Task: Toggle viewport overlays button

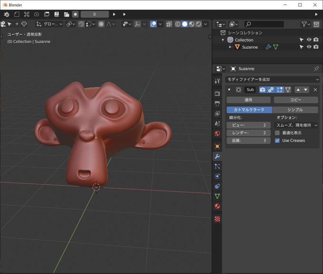Action: pyautogui.click(x=153, y=24)
